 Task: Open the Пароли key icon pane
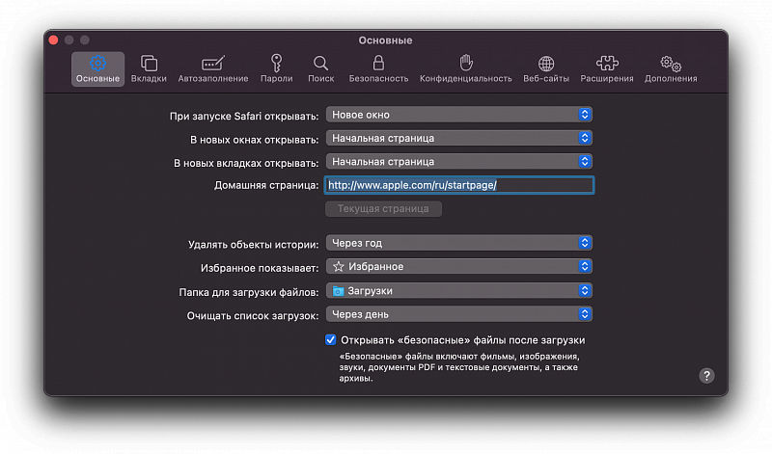[277, 68]
